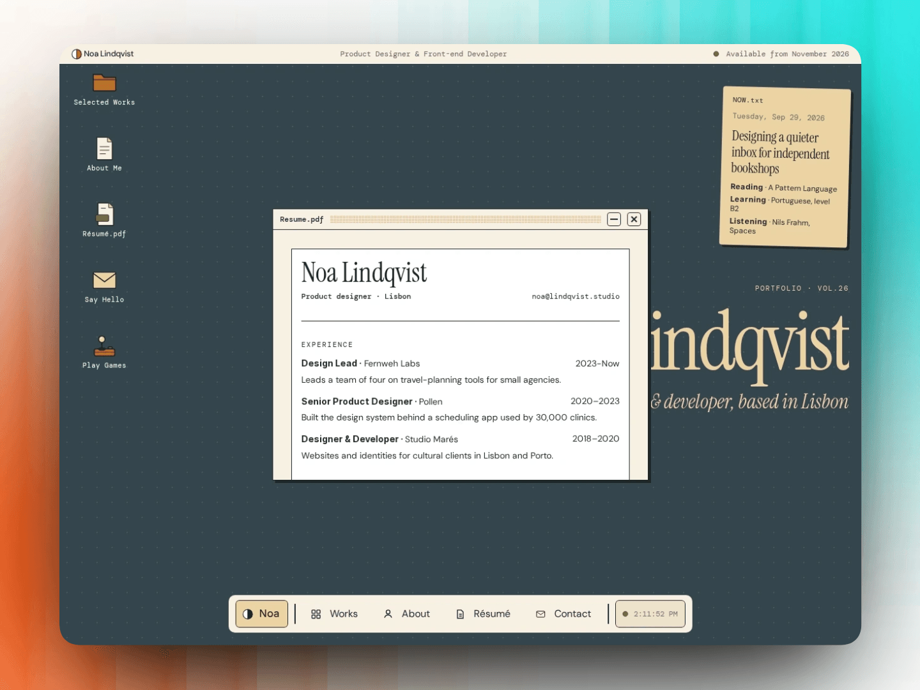
Task: Click the Reading · A Pattern Language line
Action: [783, 188]
